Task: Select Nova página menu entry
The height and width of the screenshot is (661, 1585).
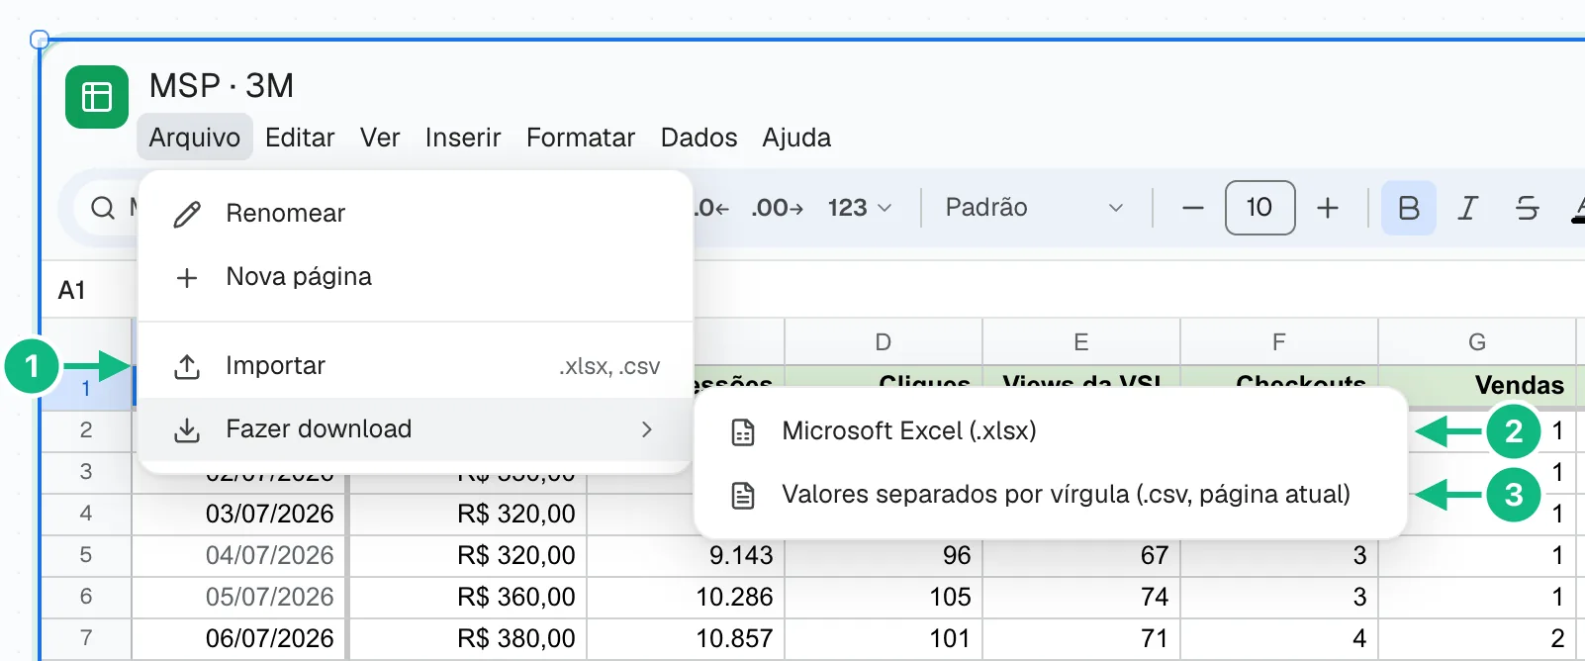Action: coord(416,276)
